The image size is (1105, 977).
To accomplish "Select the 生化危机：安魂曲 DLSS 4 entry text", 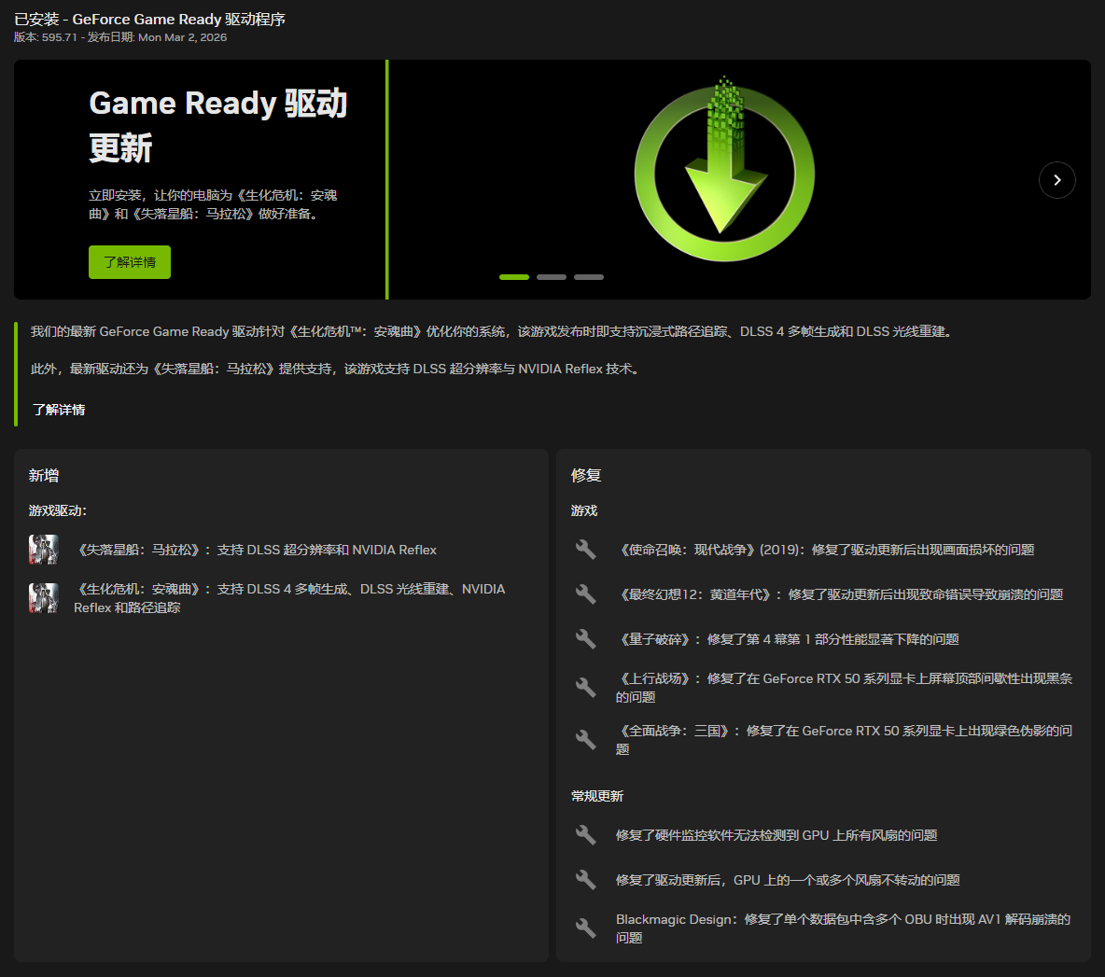I will tap(289, 598).
